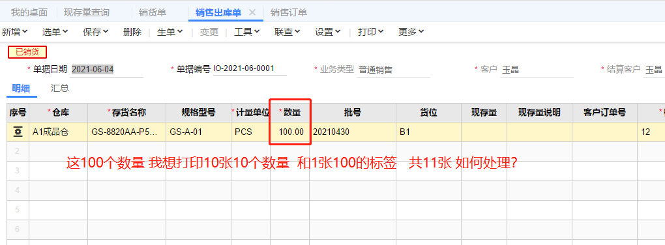
Task: Click the 现存量说明 column header
Action: pos(539,112)
